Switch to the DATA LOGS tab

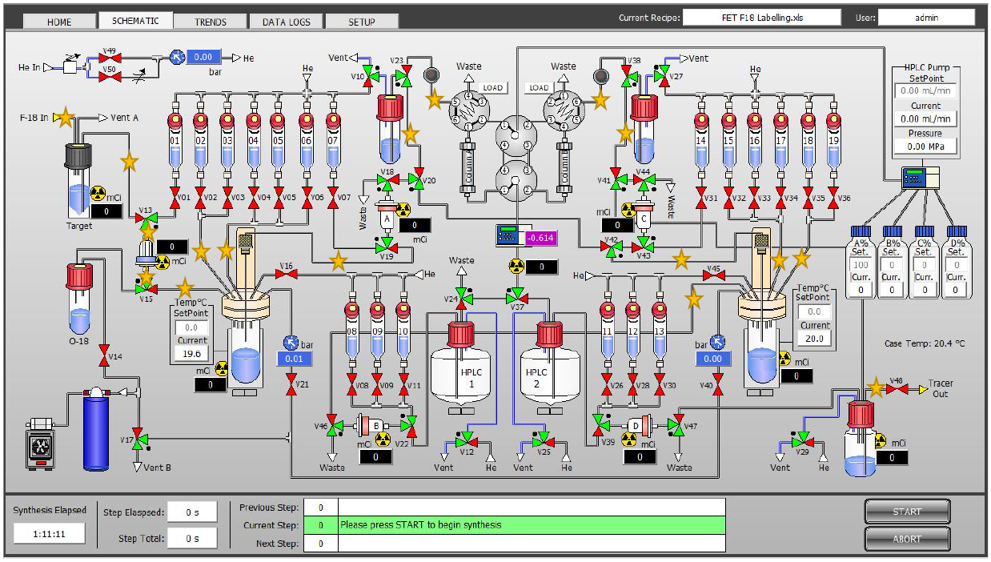(x=286, y=22)
